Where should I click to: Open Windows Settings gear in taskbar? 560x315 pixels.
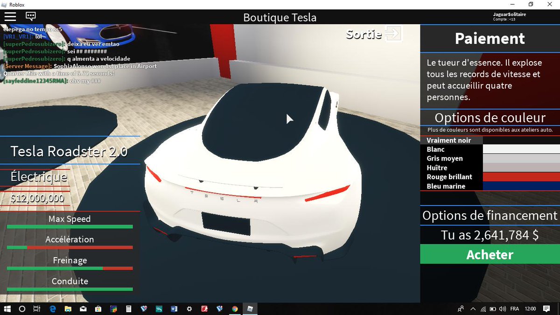click(x=189, y=309)
